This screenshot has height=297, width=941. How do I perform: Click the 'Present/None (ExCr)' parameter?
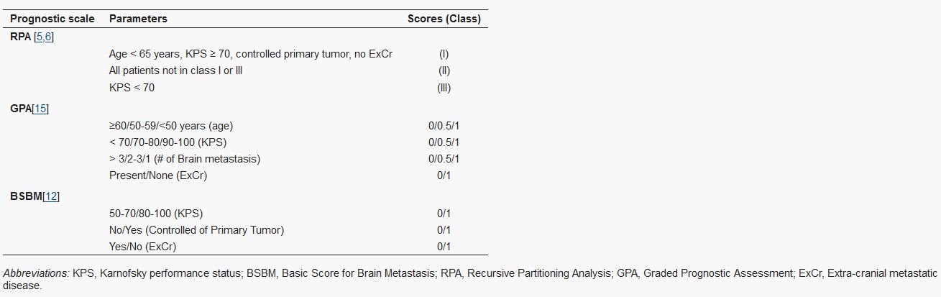pyautogui.click(x=158, y=175)
